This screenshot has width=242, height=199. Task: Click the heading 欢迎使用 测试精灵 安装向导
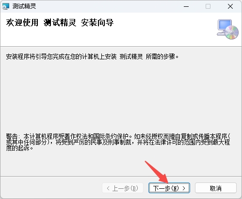60,22
